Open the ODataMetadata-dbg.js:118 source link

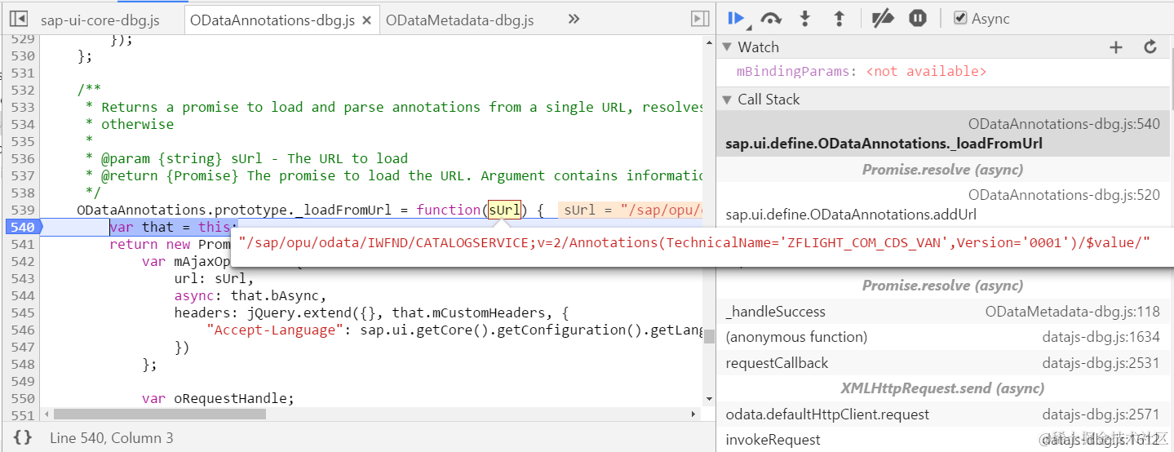coord(1072,312)
